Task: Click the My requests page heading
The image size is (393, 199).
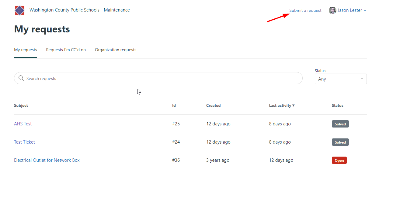Action: tap(42, 29)
